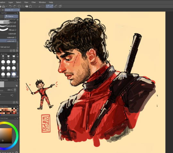
Task: Click the Undo arrow in the command bar
Action: tap(11, 6)
